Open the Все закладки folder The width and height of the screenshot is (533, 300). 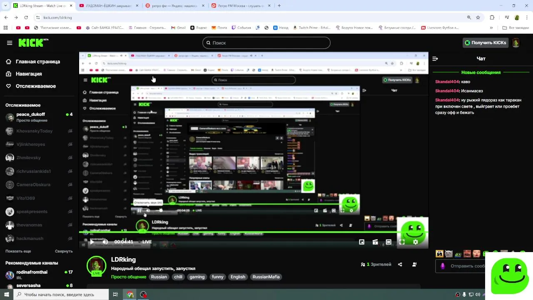pos(516,28)
